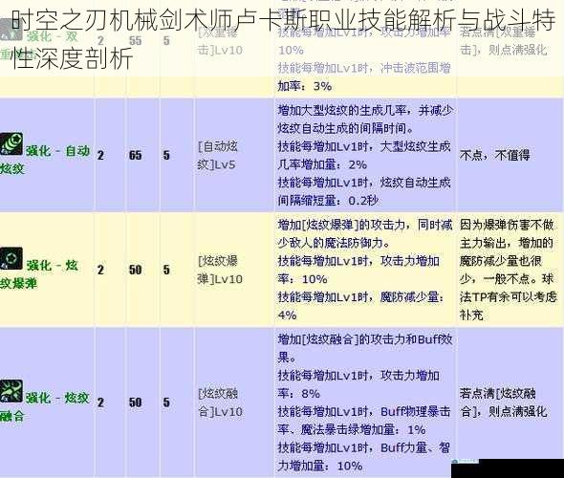Click the text 魔防减少量: 4%
The image size is (564, 478).
pyautogui.click(x=360, y=306)
